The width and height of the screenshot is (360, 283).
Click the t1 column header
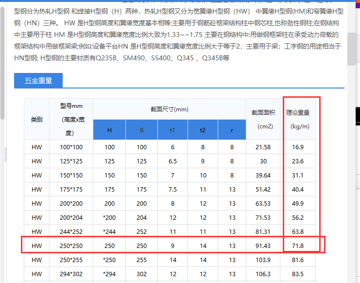[x=172, y=130]
